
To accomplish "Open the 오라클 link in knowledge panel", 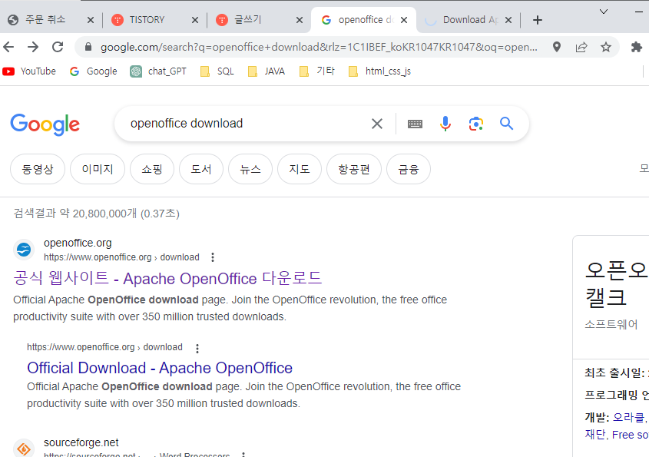I will tap(629, 417).
